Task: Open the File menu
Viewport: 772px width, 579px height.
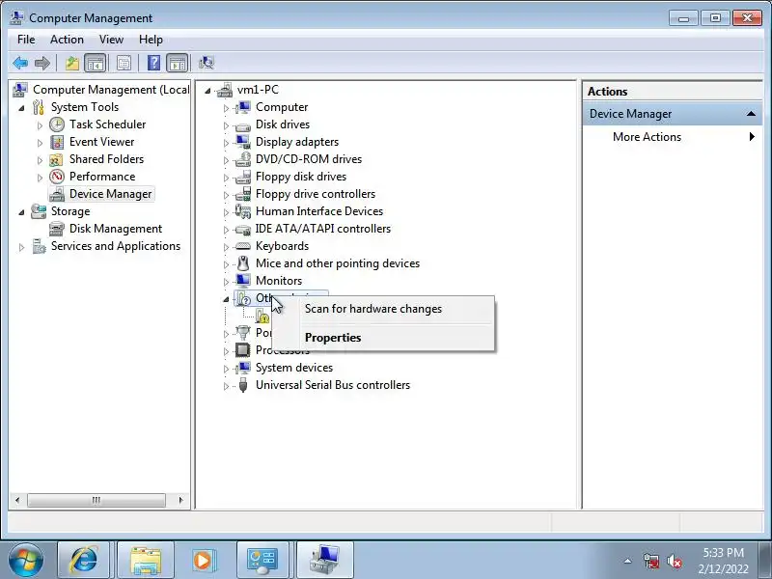Action: click(26, 40)
